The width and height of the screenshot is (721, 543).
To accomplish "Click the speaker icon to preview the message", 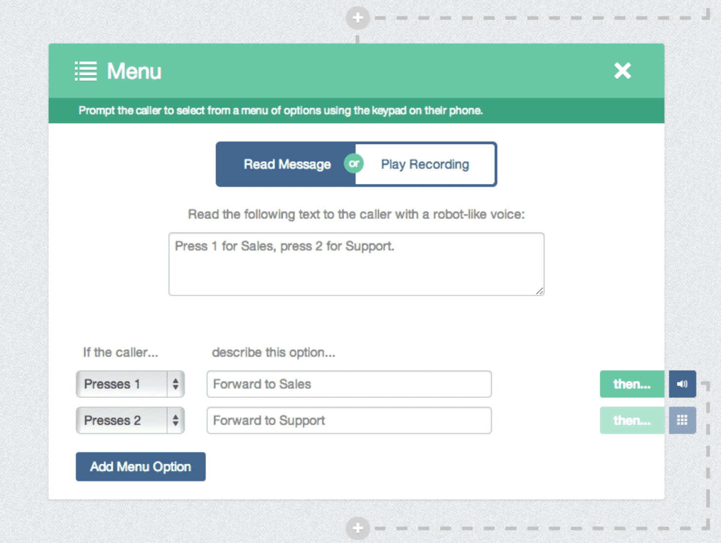I will click(682, 384).
